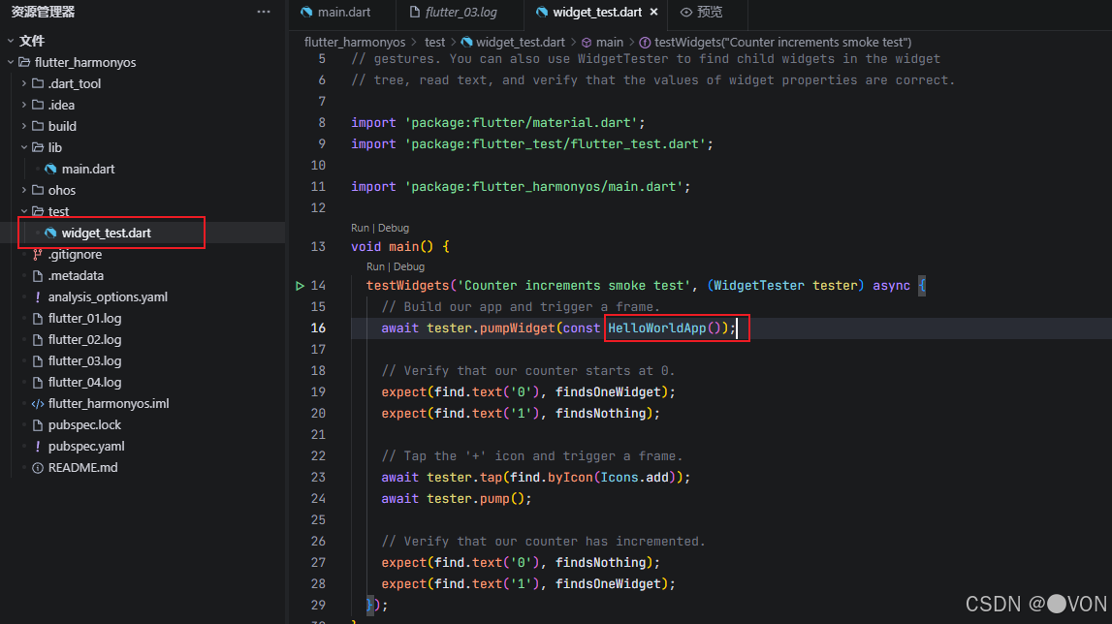Click the info icon beside README.md

click(x=38, y=467)
